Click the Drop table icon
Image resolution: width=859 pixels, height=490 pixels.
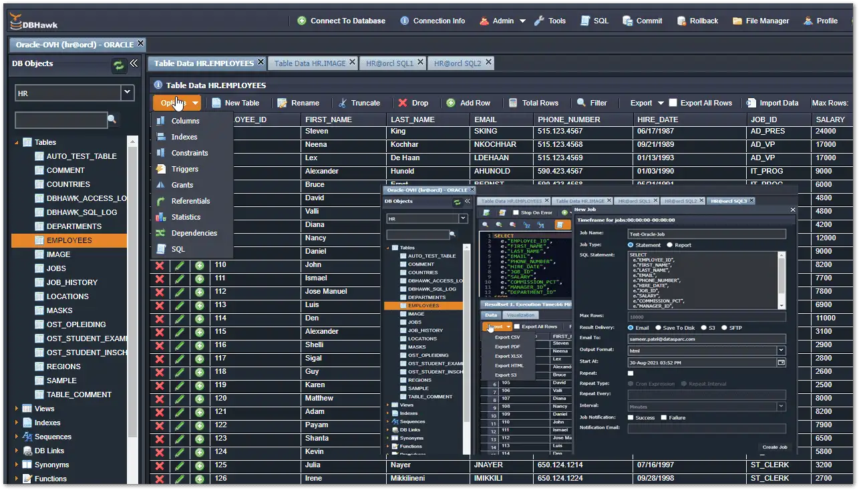415,102
